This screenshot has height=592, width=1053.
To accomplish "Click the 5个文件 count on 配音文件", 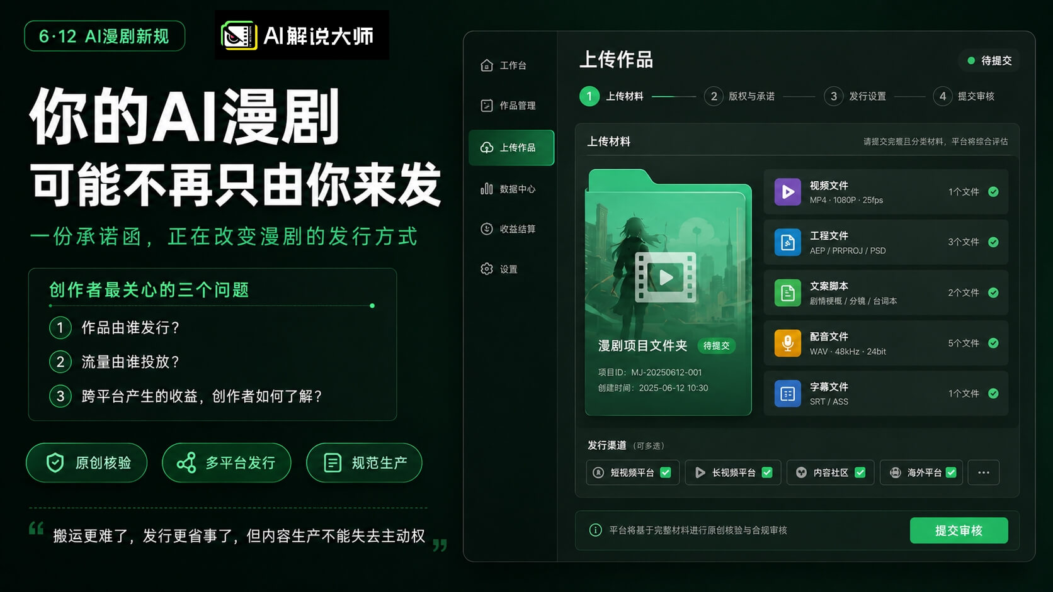I will tap(964, 343).
